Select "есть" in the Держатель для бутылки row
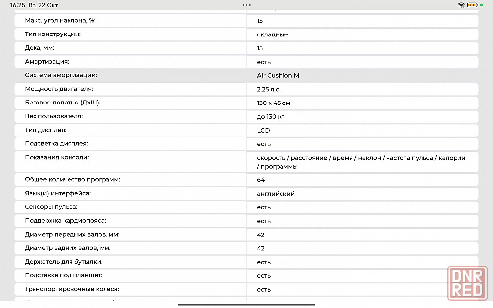Image resolution: width=493 pixels, height=308 pixels. pos(264,263)
